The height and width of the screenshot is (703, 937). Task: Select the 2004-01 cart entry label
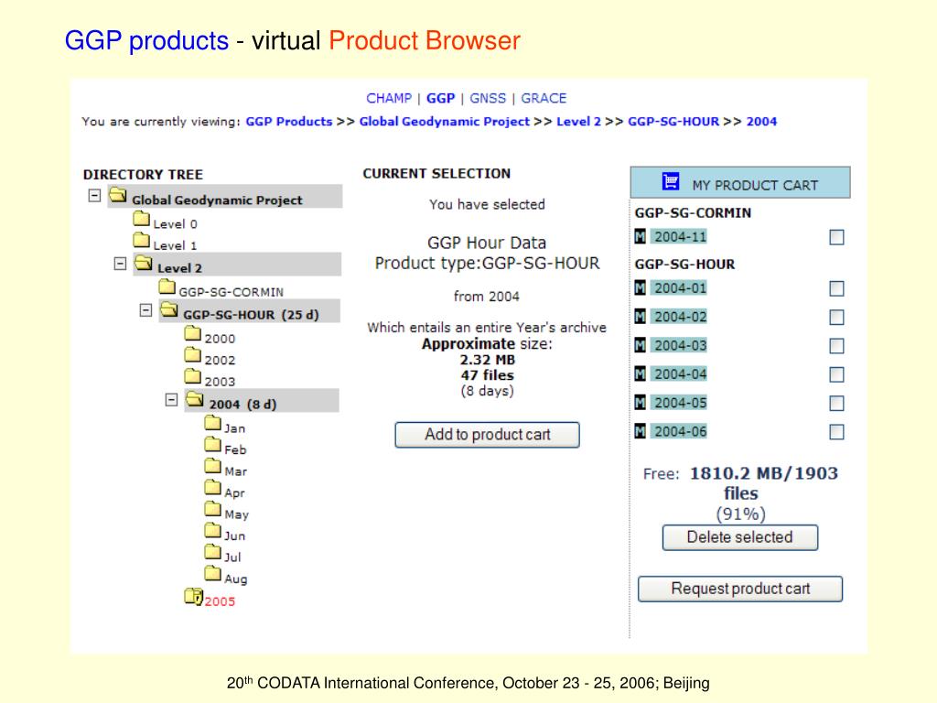tap(680, 288)
